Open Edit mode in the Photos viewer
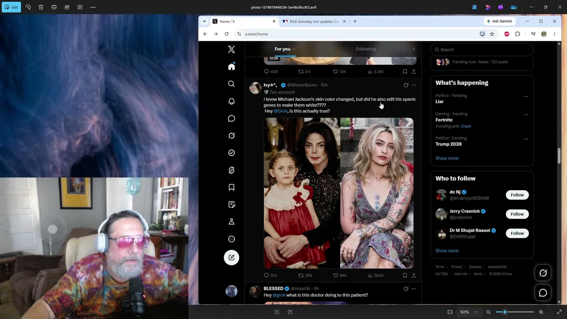Screen dimensions: 567x319 tap(11, 7)
